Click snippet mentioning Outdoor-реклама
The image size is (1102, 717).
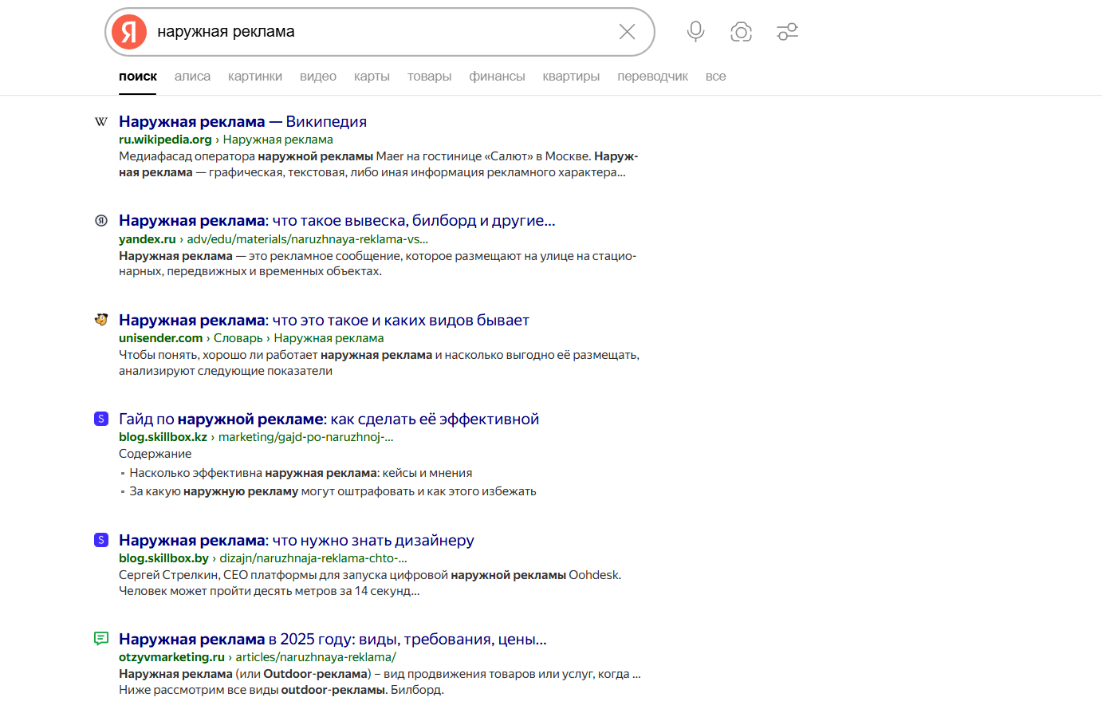[380, 682]
